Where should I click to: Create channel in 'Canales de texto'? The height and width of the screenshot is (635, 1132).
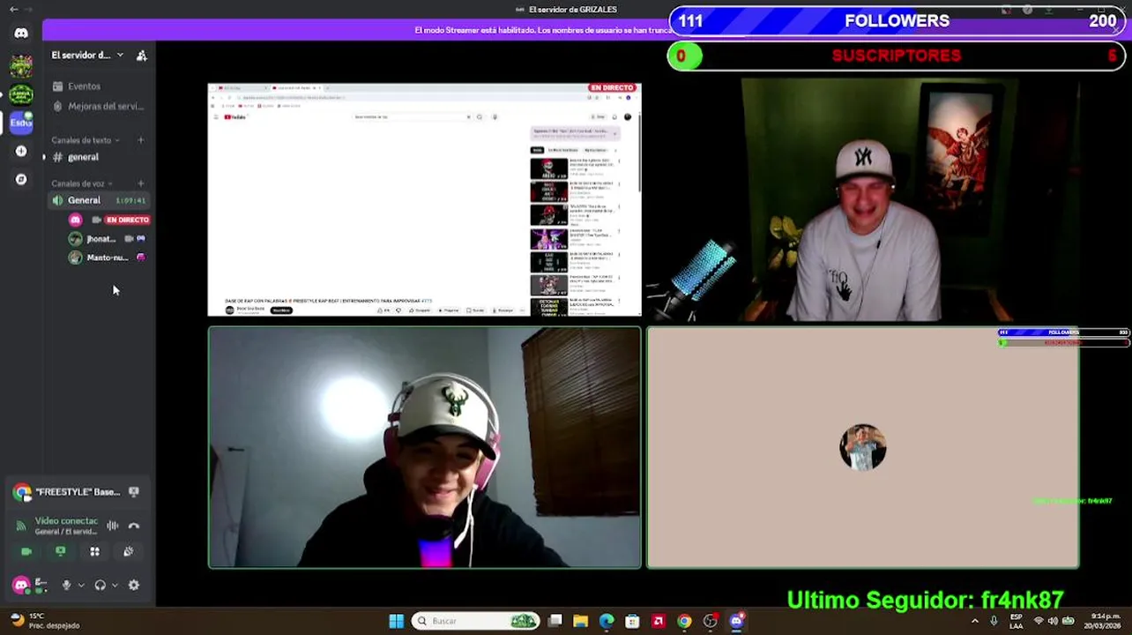click(141, 140)
